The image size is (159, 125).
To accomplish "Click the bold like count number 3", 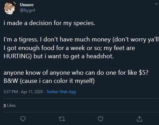I will pyautogui.click(x=4, y=105).
